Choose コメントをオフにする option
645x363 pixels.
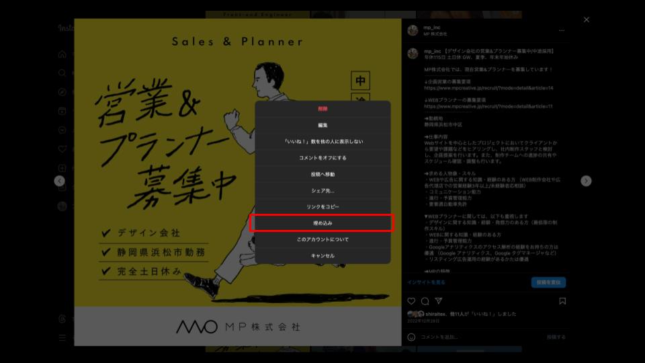322,157
